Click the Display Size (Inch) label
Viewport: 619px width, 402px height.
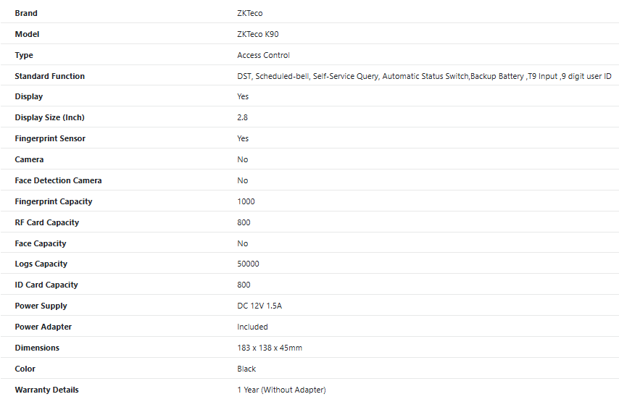54,117
